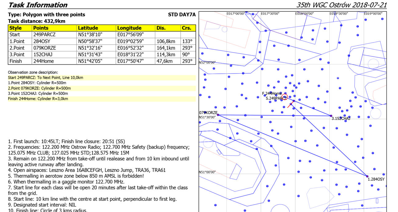Screen dimensions: 398x212
Task: Highlight the Start 249PARCZ observation zone line
Action: (45, 78)
